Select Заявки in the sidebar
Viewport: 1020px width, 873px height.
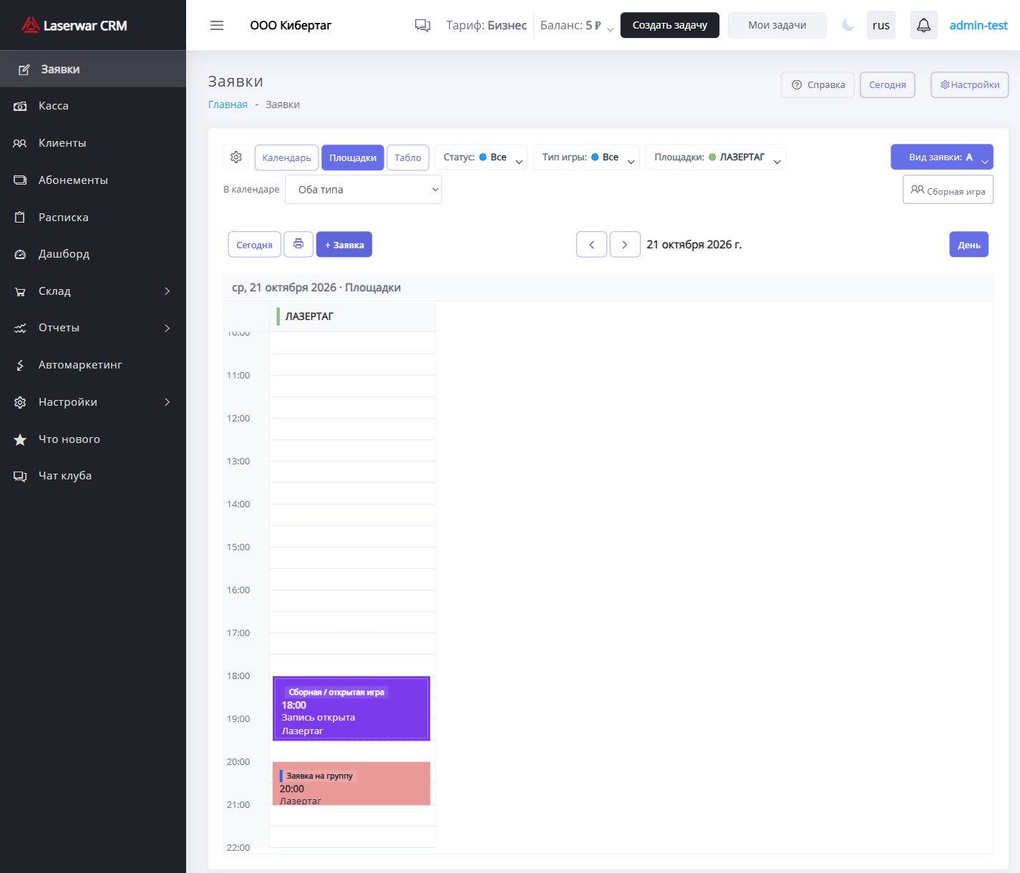click(x=93, y=69)
